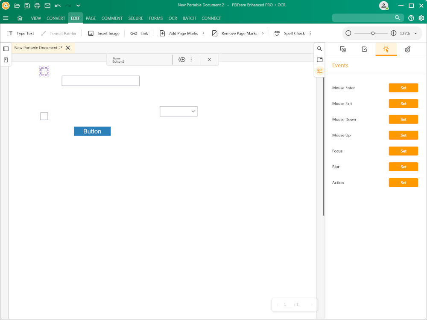This screenshot has height=320, width=427.
Task: Open bookmarks panel icon on left
Action: click(x=6, y=60)
